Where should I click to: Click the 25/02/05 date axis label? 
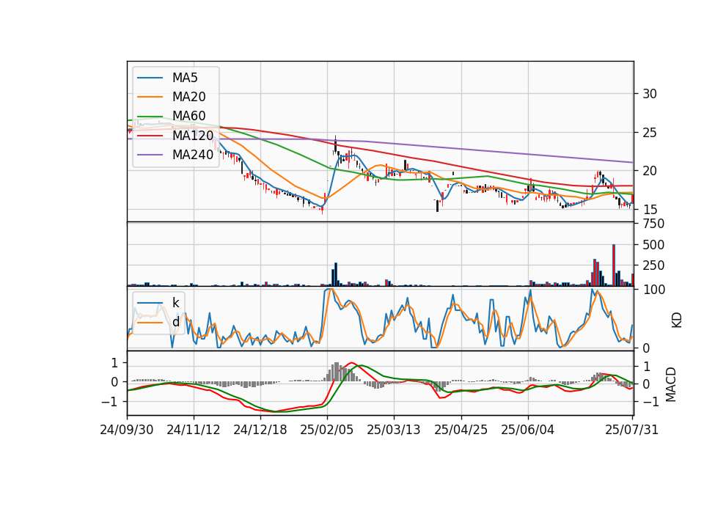click(x=327, y=430)
